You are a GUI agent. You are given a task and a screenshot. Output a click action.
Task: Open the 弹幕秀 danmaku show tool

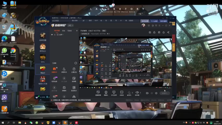coord(64,89)
